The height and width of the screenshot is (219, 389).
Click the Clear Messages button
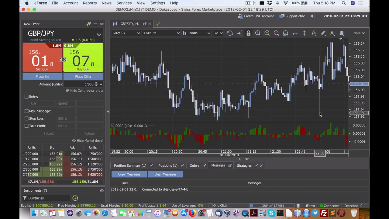(165, 174)
